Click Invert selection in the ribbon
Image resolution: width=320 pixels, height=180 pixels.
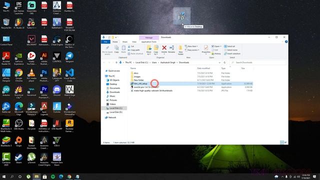[232, 53]
